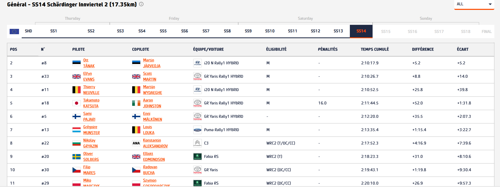The width and height of the screenshot is (500, 187).
Task: Open Sami PAJARI driver link
Action: click(89, 116)
